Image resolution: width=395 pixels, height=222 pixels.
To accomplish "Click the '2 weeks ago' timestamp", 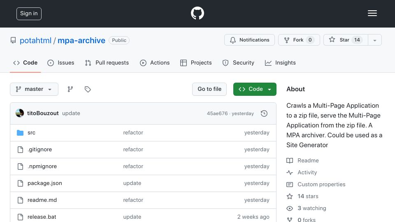I will tap(253, 217).
